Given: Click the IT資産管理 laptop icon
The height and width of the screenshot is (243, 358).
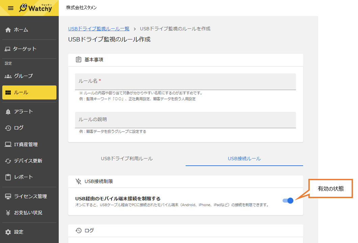Looking at the screenshot, I should click(8, 144).
